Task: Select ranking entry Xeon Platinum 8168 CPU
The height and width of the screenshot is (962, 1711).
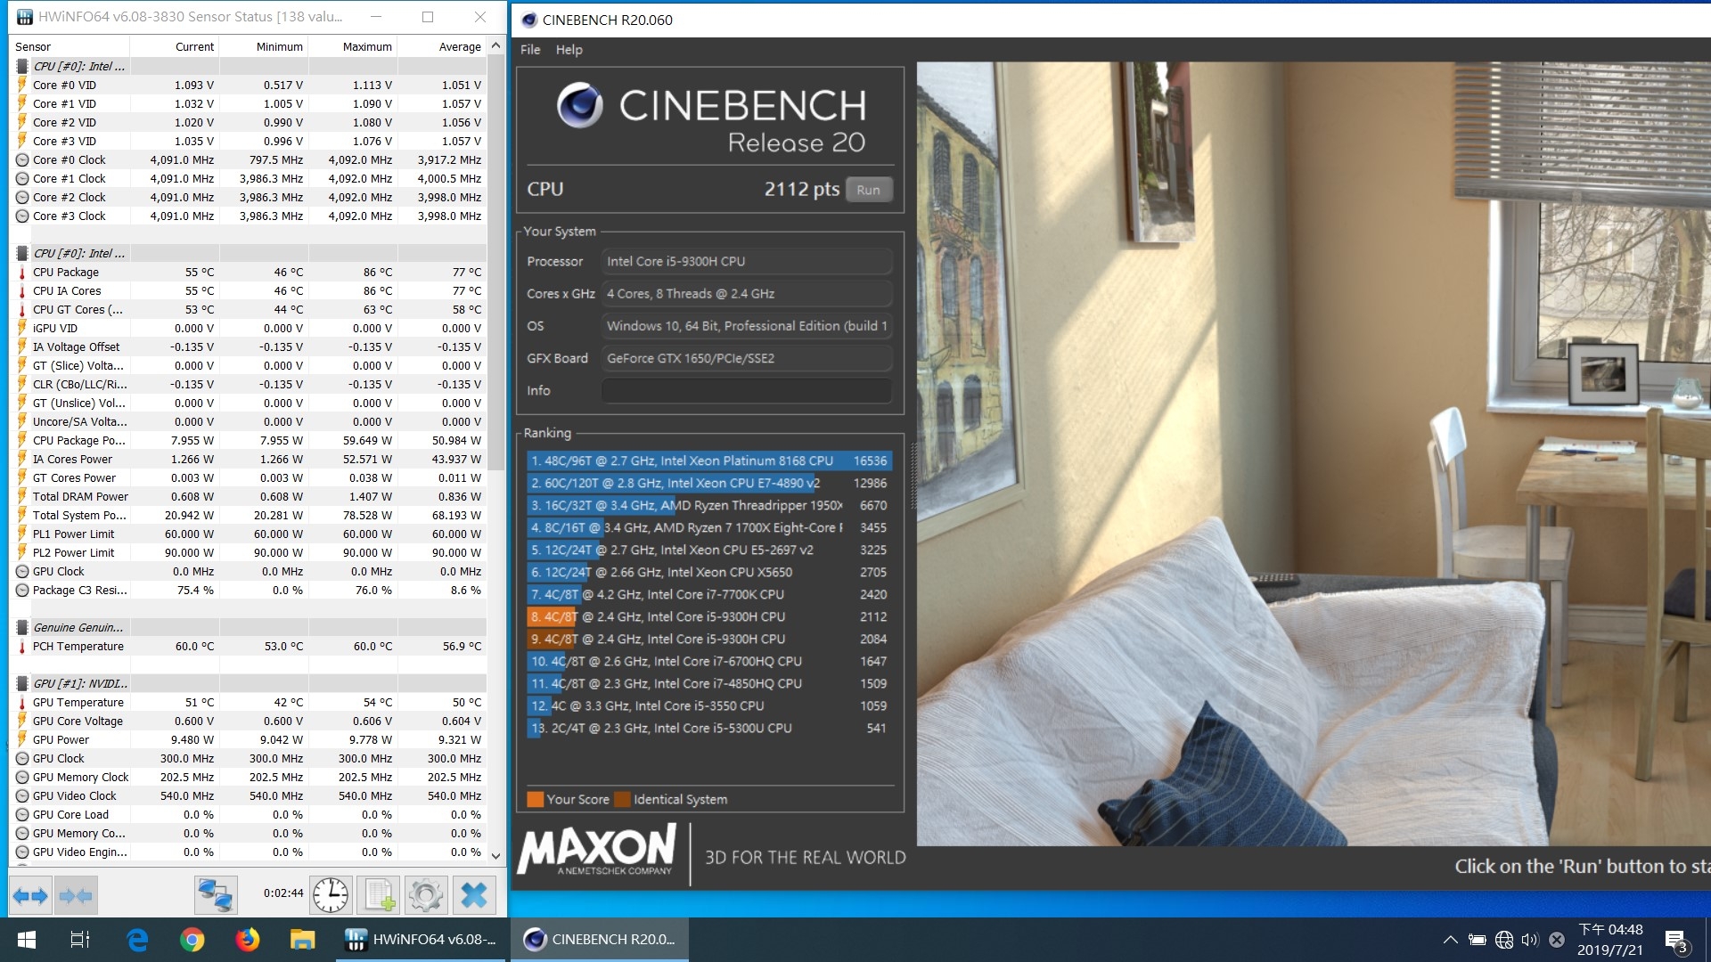Action: (x=708, y=461)
